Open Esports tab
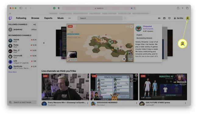Screen dimensions: 198x115 [x=48, y=18]
